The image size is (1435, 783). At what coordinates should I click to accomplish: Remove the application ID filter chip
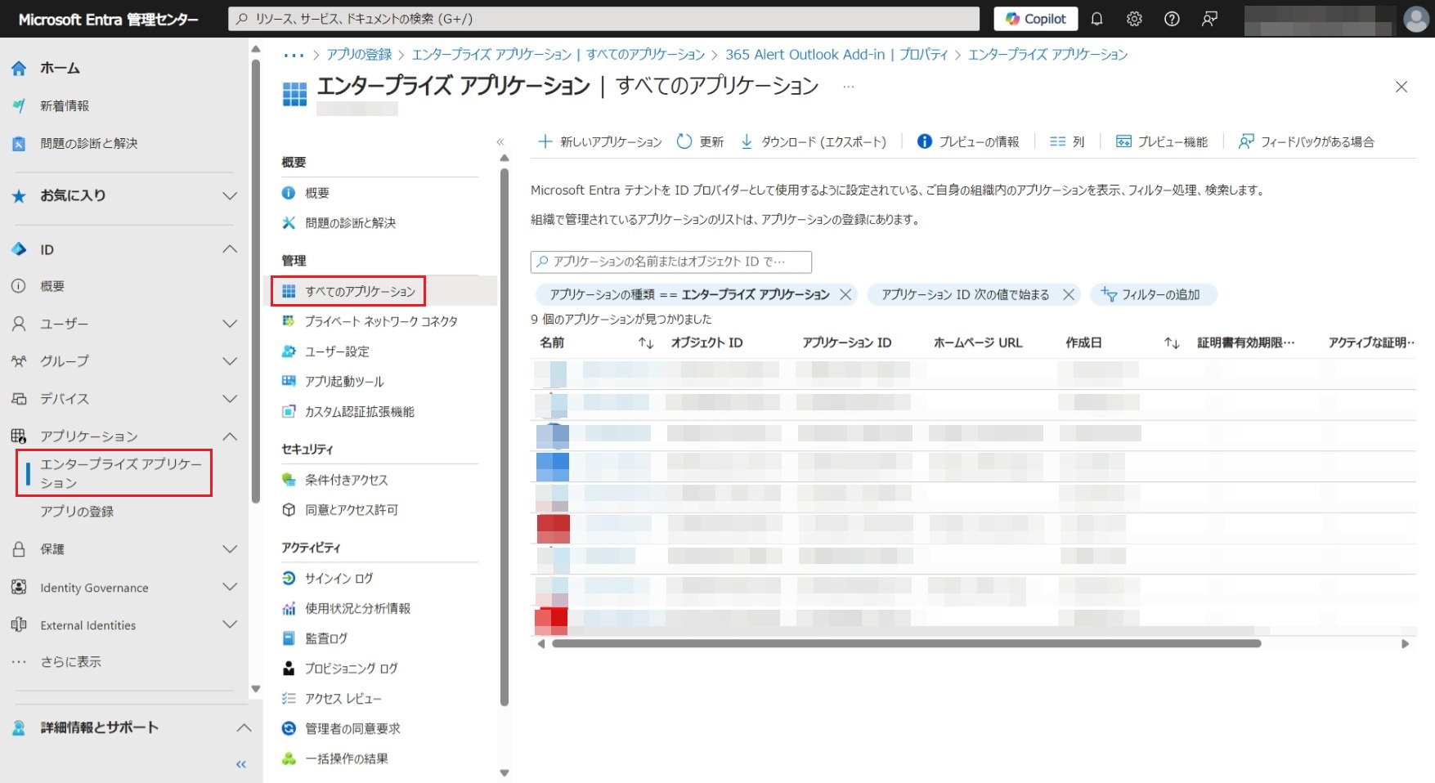click(x=1068, y=294)
